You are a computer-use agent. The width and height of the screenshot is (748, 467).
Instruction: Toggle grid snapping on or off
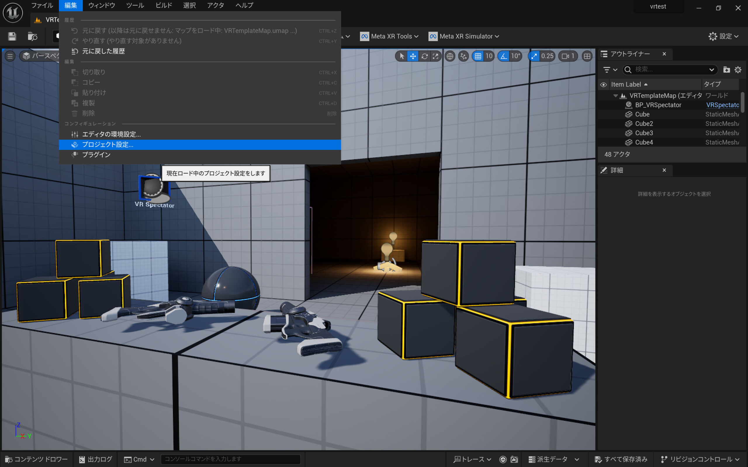tap(478, 56)
